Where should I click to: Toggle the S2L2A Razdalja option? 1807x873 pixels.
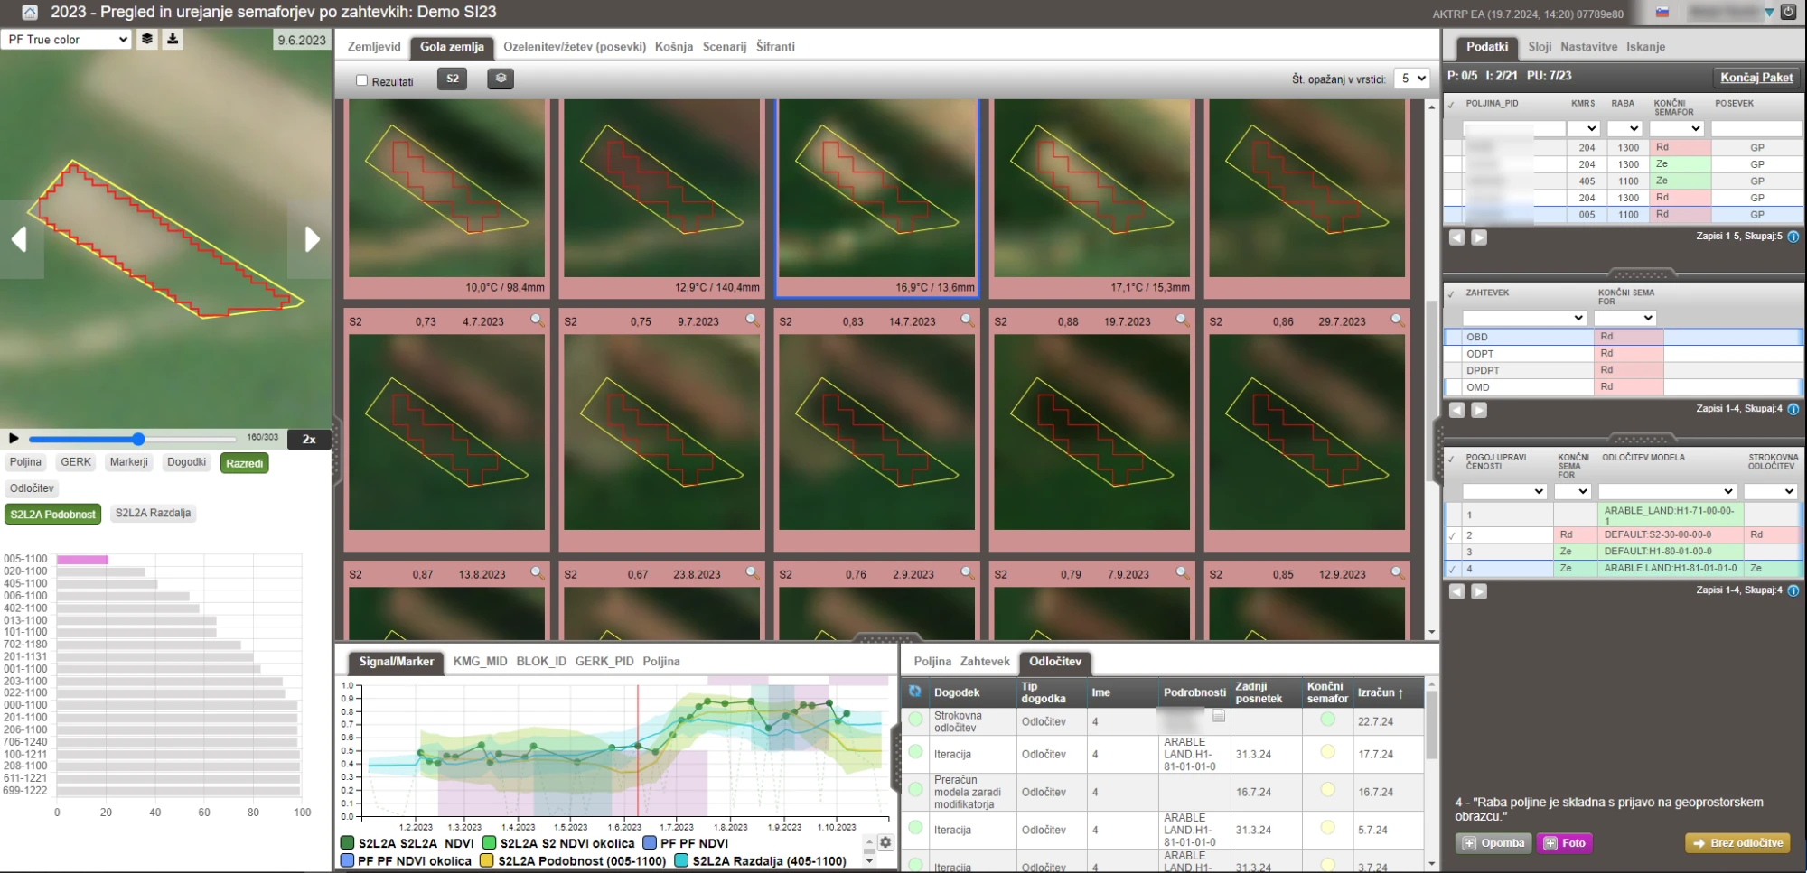pos(153,513)
